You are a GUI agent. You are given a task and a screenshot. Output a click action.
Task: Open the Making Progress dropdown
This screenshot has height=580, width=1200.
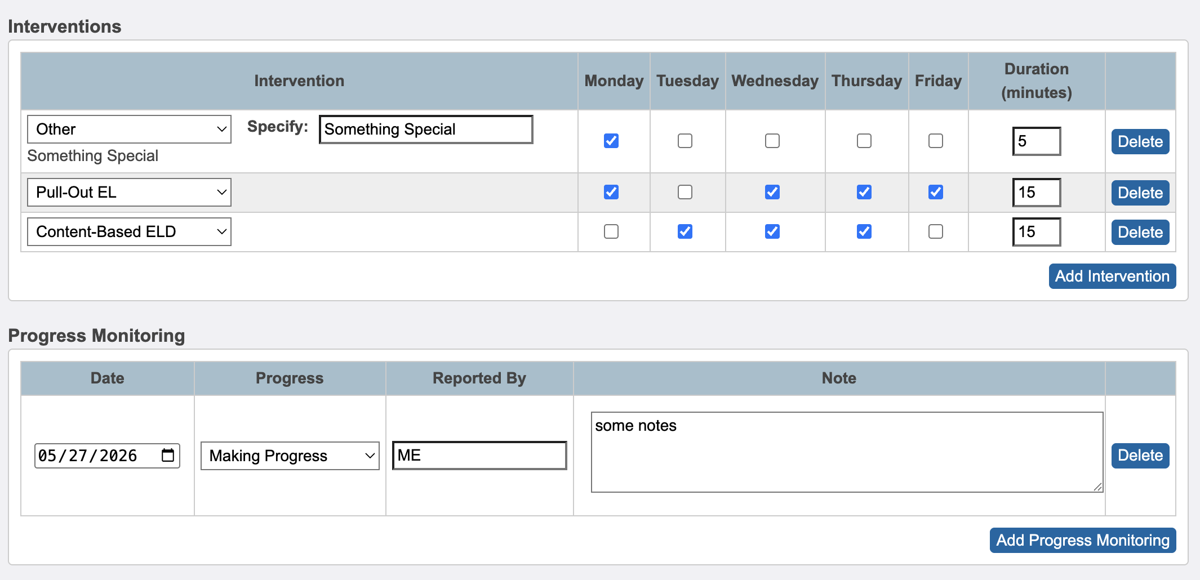[x=290, y=456]
